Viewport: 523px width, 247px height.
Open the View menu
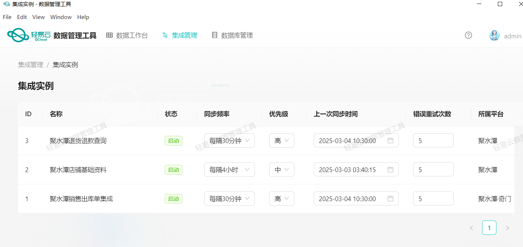tap(38, 17)
